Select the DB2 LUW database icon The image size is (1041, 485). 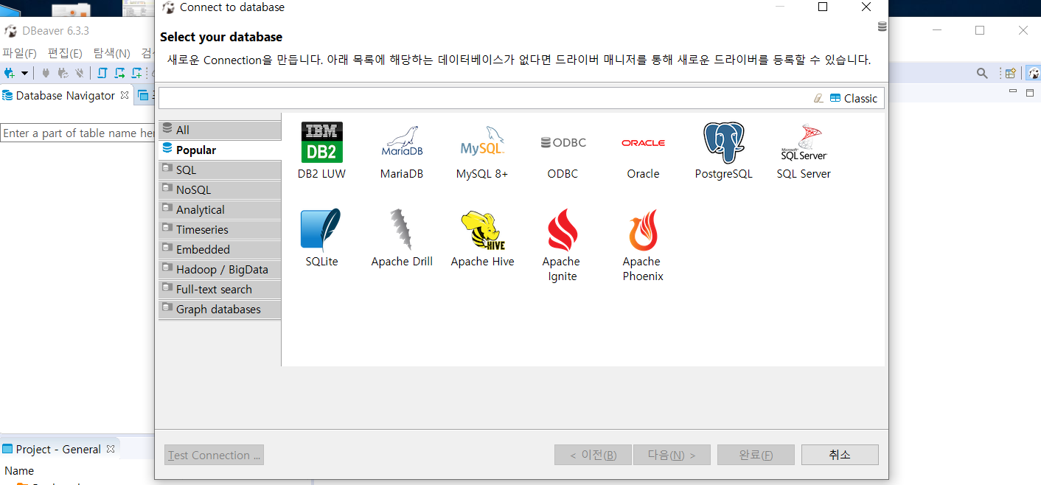[321, 143]
